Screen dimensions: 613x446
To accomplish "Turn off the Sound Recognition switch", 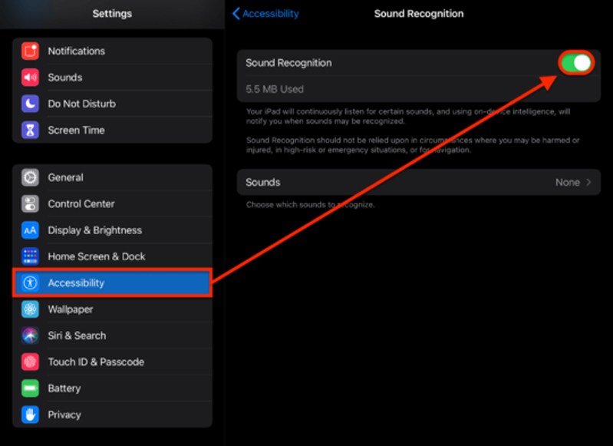I will pyautogui.click(x=577, y=63).
